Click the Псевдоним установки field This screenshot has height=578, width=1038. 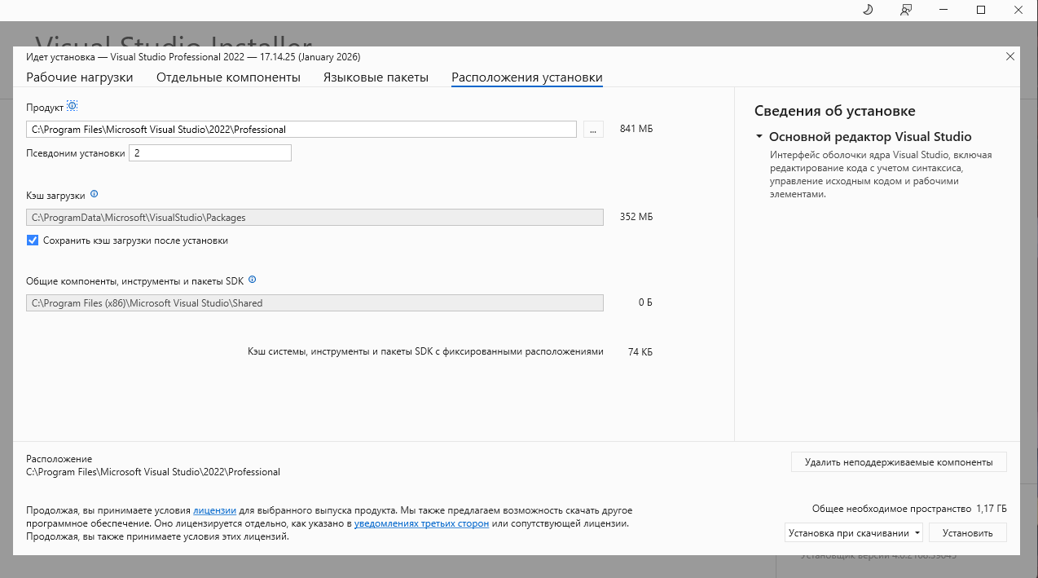click(210, 153)
